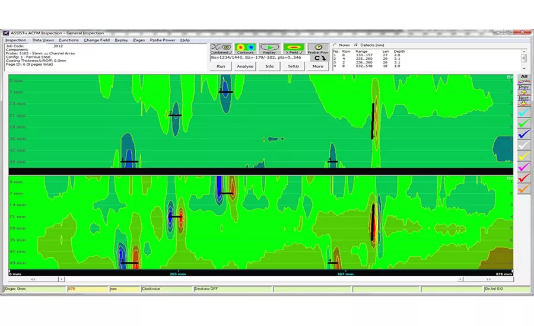Click the SetUp button
Viewport: 534px width, 326px height.
[x=293, y=66]
